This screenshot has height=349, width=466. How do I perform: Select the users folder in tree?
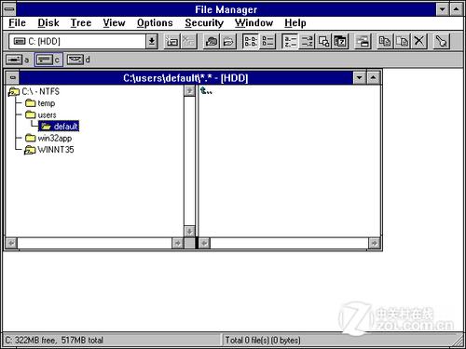click(x=41, y=114)
